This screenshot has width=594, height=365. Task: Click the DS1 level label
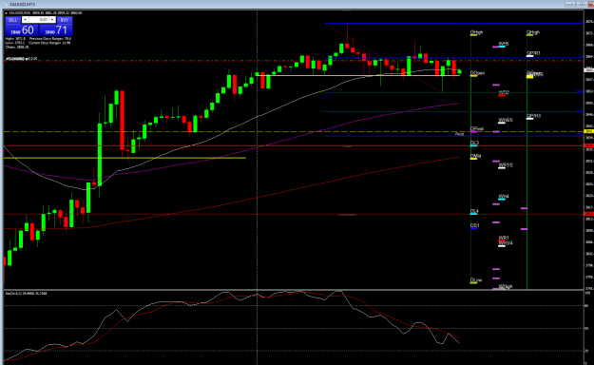point(474,225)
